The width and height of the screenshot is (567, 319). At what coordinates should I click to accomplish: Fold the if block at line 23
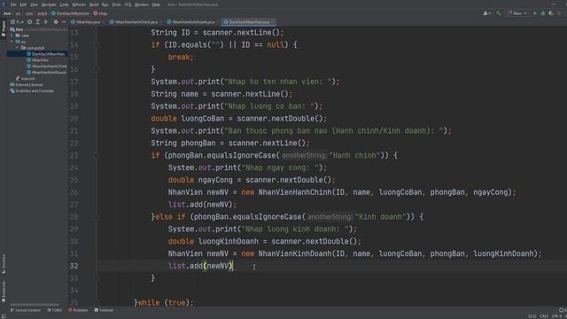coord(97,156)
